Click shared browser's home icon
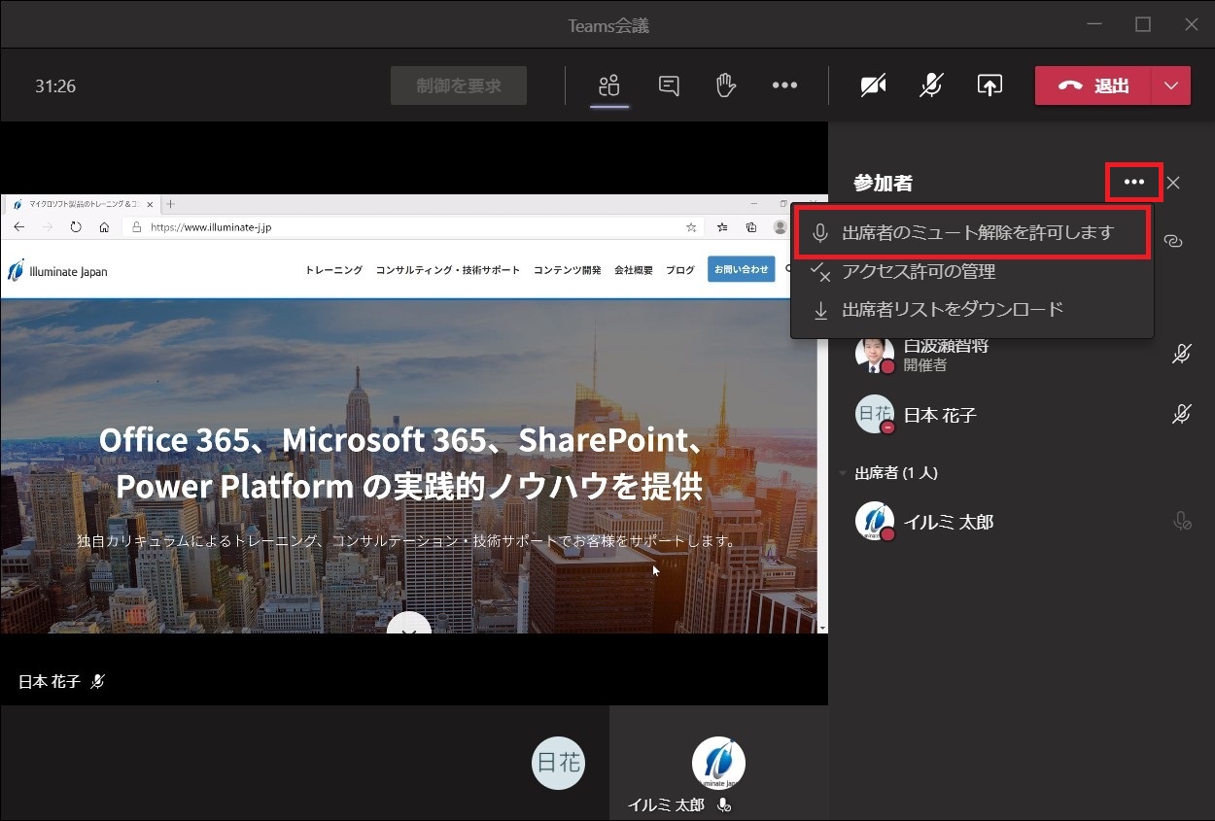This screenshot has width=1215, height=821. tap(104, 227)
